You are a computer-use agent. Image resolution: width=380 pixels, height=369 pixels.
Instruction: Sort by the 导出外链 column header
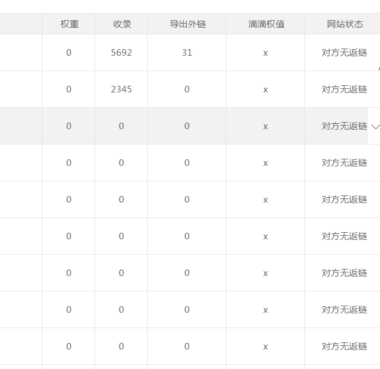click(x=188, y=24)
